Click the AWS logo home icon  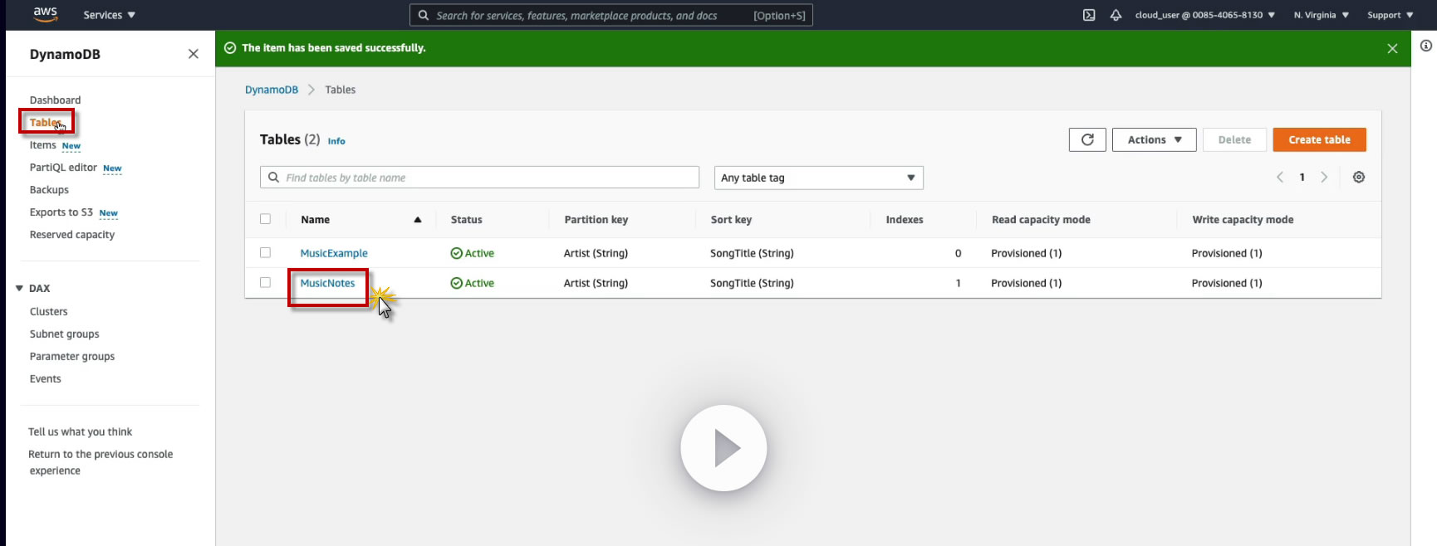pyautogui.click(x=45, y=14)
